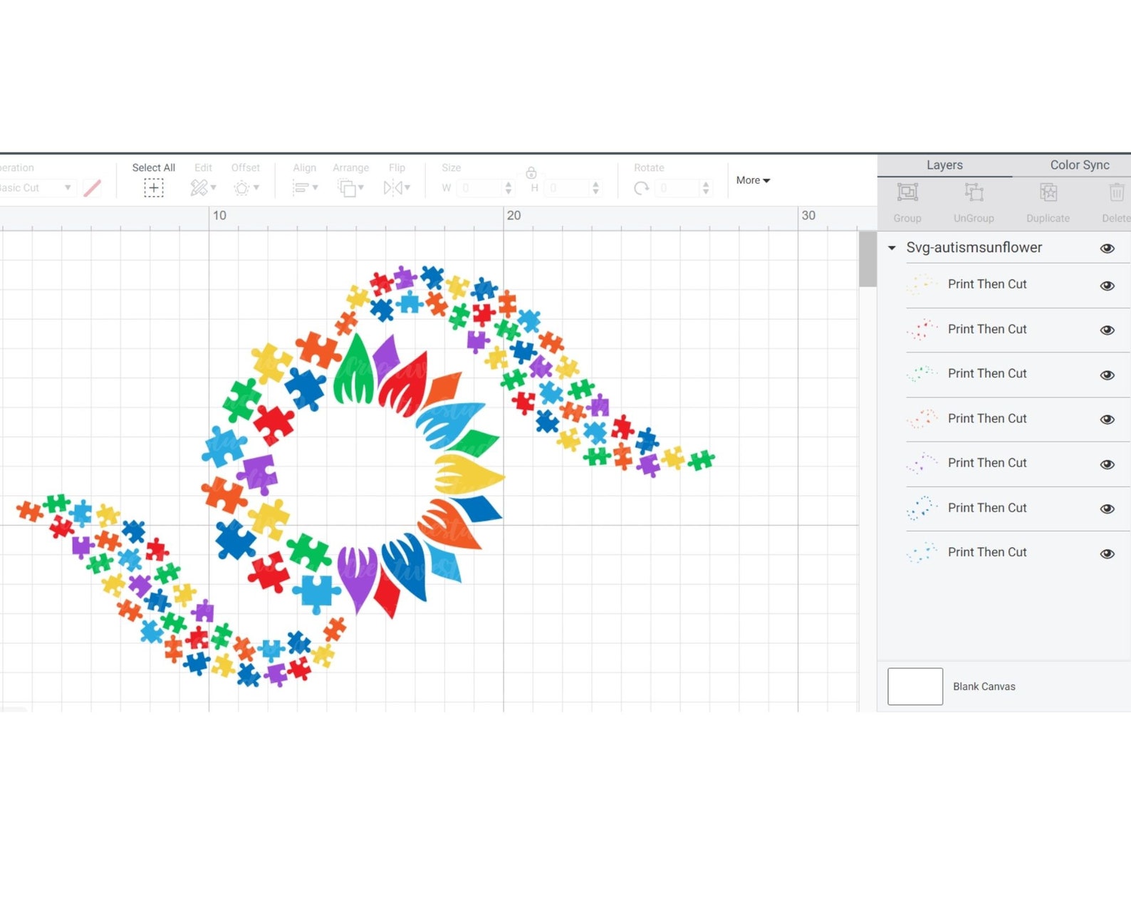
Task: Open the More dropdown menu
Action: pos(753,180)
